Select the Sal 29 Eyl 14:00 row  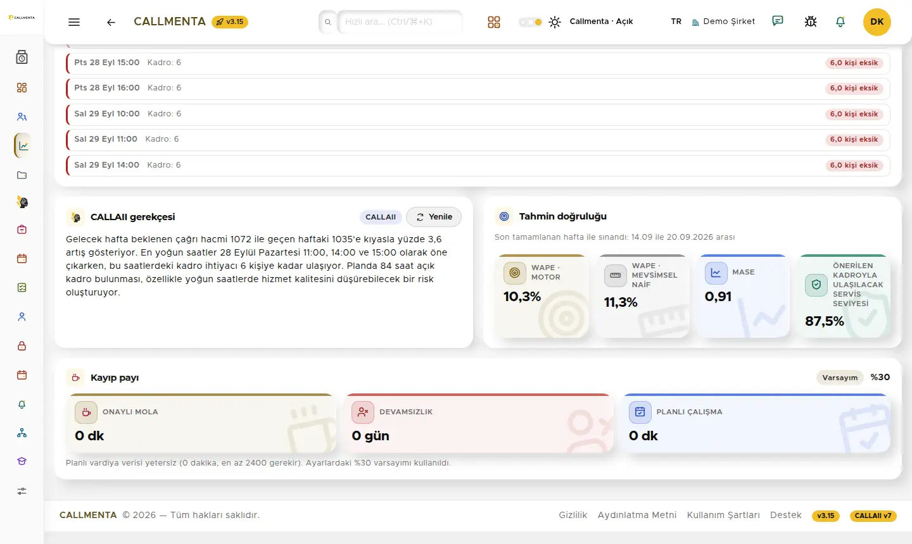478,165
